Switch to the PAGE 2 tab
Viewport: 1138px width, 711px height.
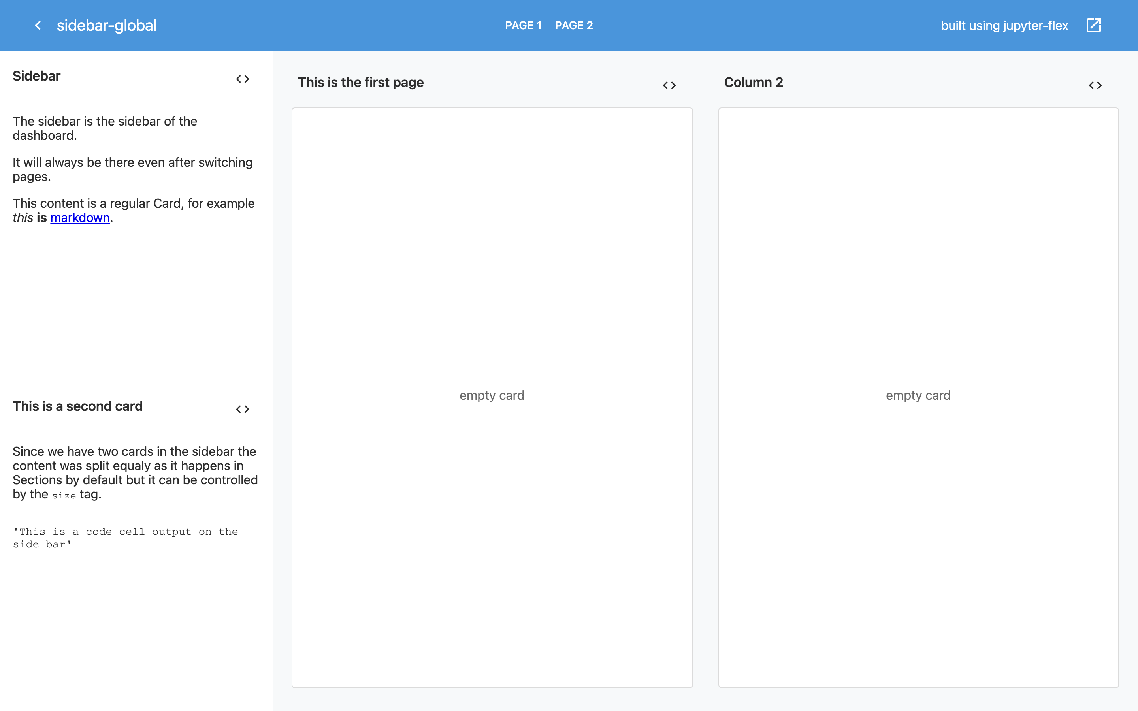(x=574, y=25)
